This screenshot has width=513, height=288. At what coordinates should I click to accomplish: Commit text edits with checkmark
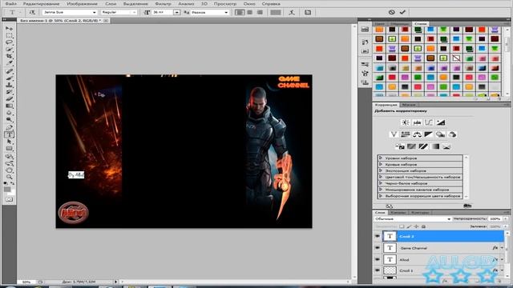pyautogui.click(x=402, y=12)
